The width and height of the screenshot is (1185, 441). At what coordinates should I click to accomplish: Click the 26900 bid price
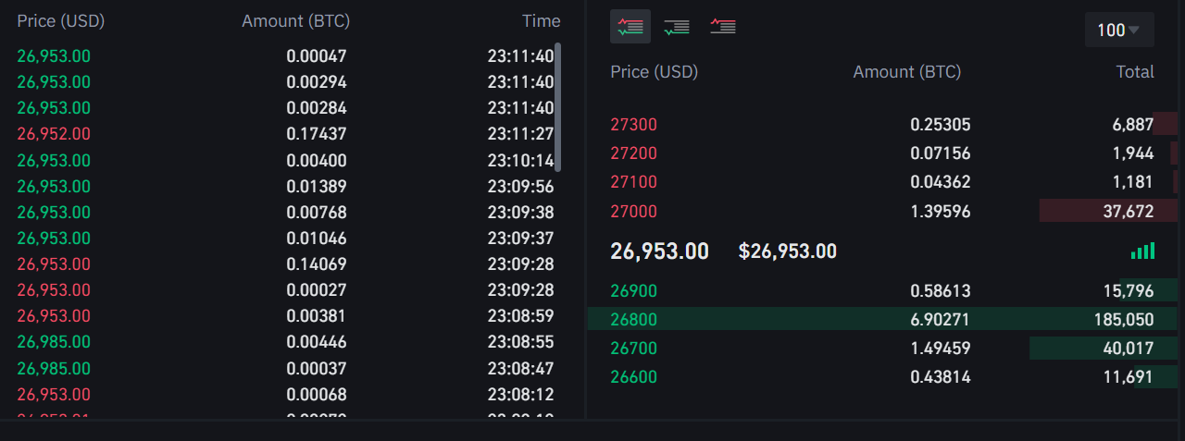pos(633,291)
